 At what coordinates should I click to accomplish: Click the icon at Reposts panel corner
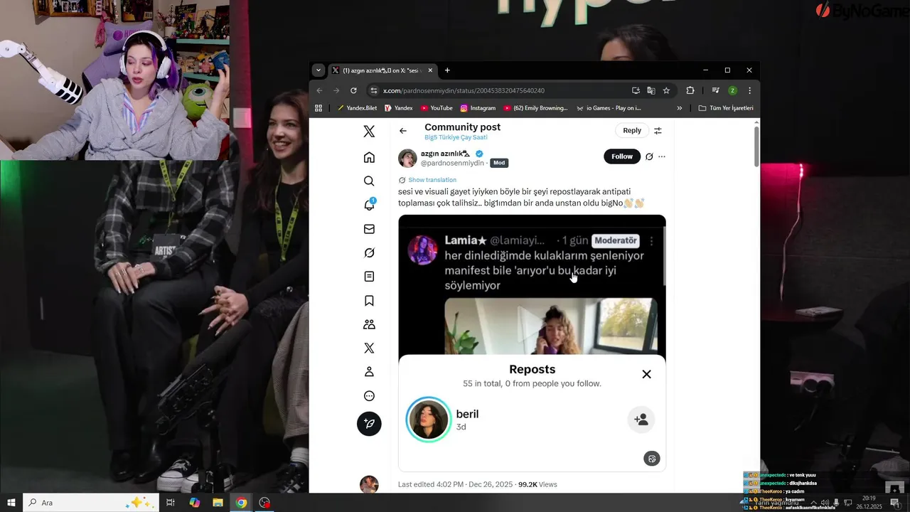(652, 459)
